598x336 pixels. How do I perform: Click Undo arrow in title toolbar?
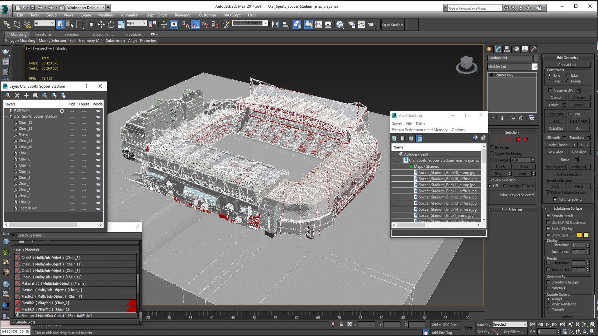point(40,7)
